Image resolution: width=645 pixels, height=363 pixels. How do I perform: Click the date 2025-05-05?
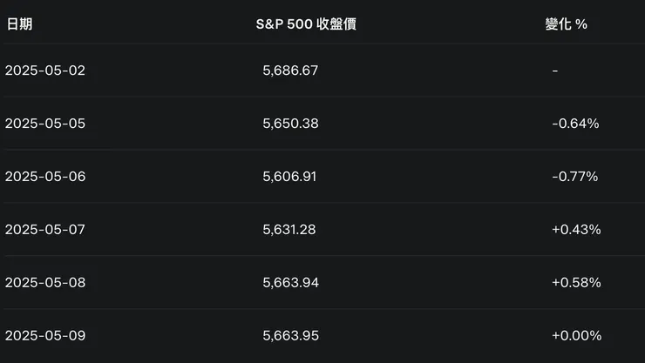pos(45,124)
